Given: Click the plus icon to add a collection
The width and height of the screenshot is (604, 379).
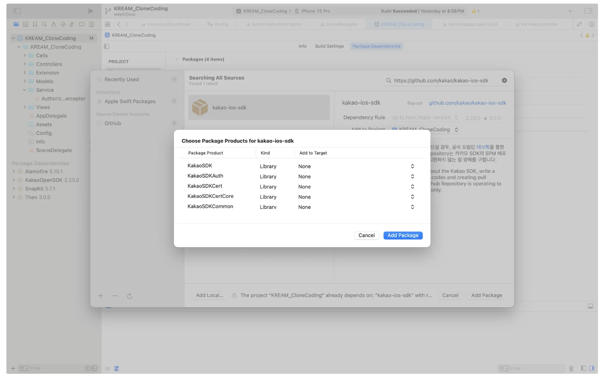Looking at the screenshot, I should tap(101, 296).
